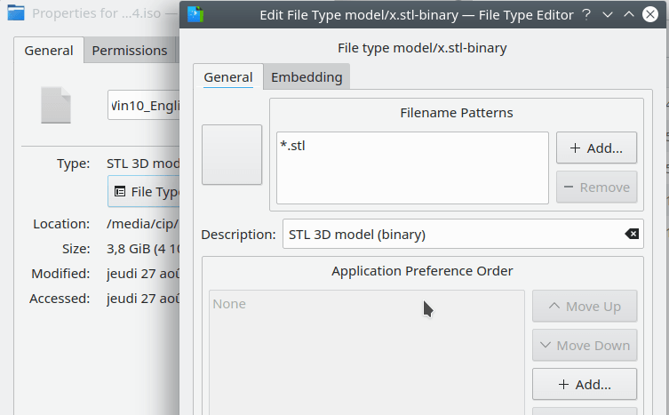Maximize the File Type Editor window

coord(630,15)
